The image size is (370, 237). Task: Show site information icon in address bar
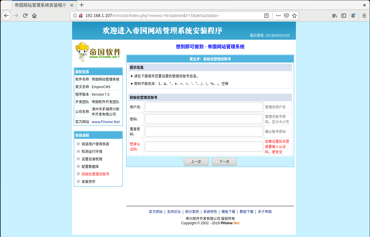pos(75,16)
